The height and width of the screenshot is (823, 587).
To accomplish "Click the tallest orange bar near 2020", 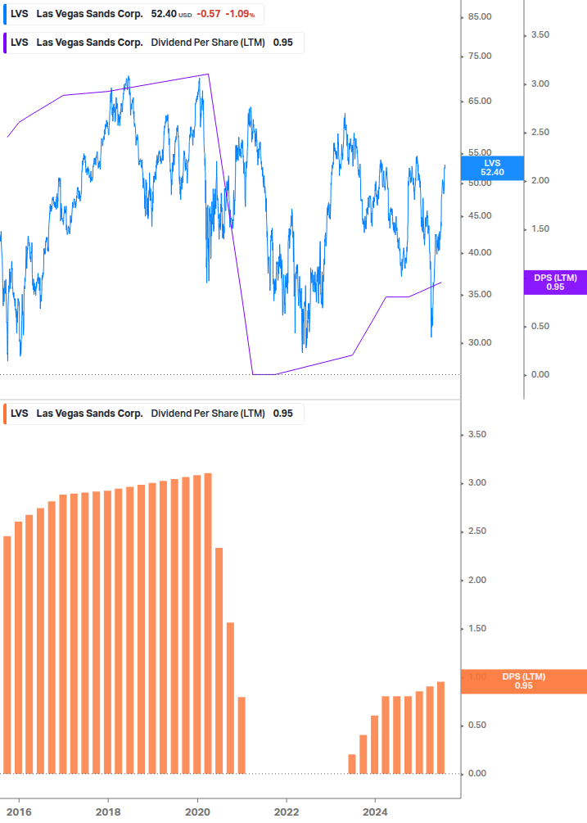I will point(208,623).
